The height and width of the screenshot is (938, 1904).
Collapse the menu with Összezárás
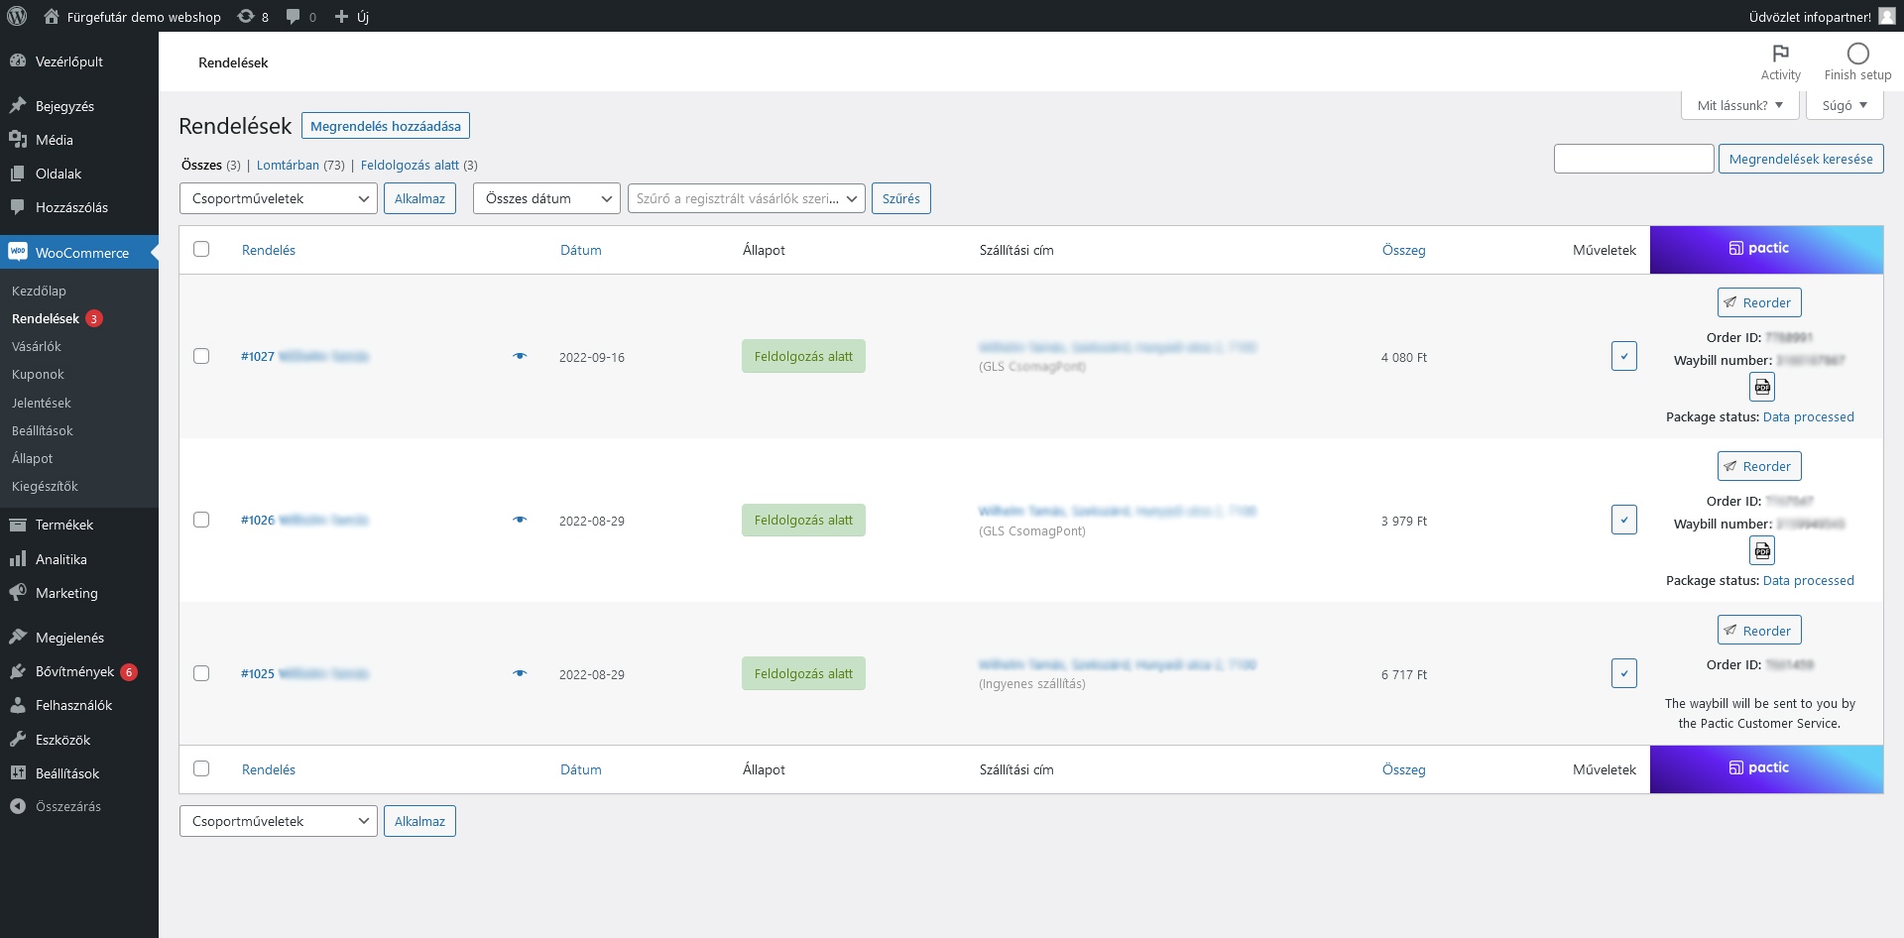pos(79,806)
